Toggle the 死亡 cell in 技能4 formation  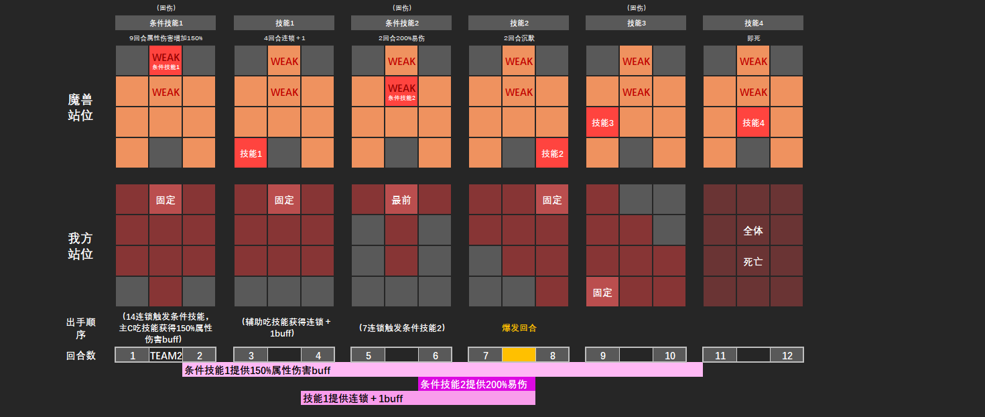[x=753, y=261]
